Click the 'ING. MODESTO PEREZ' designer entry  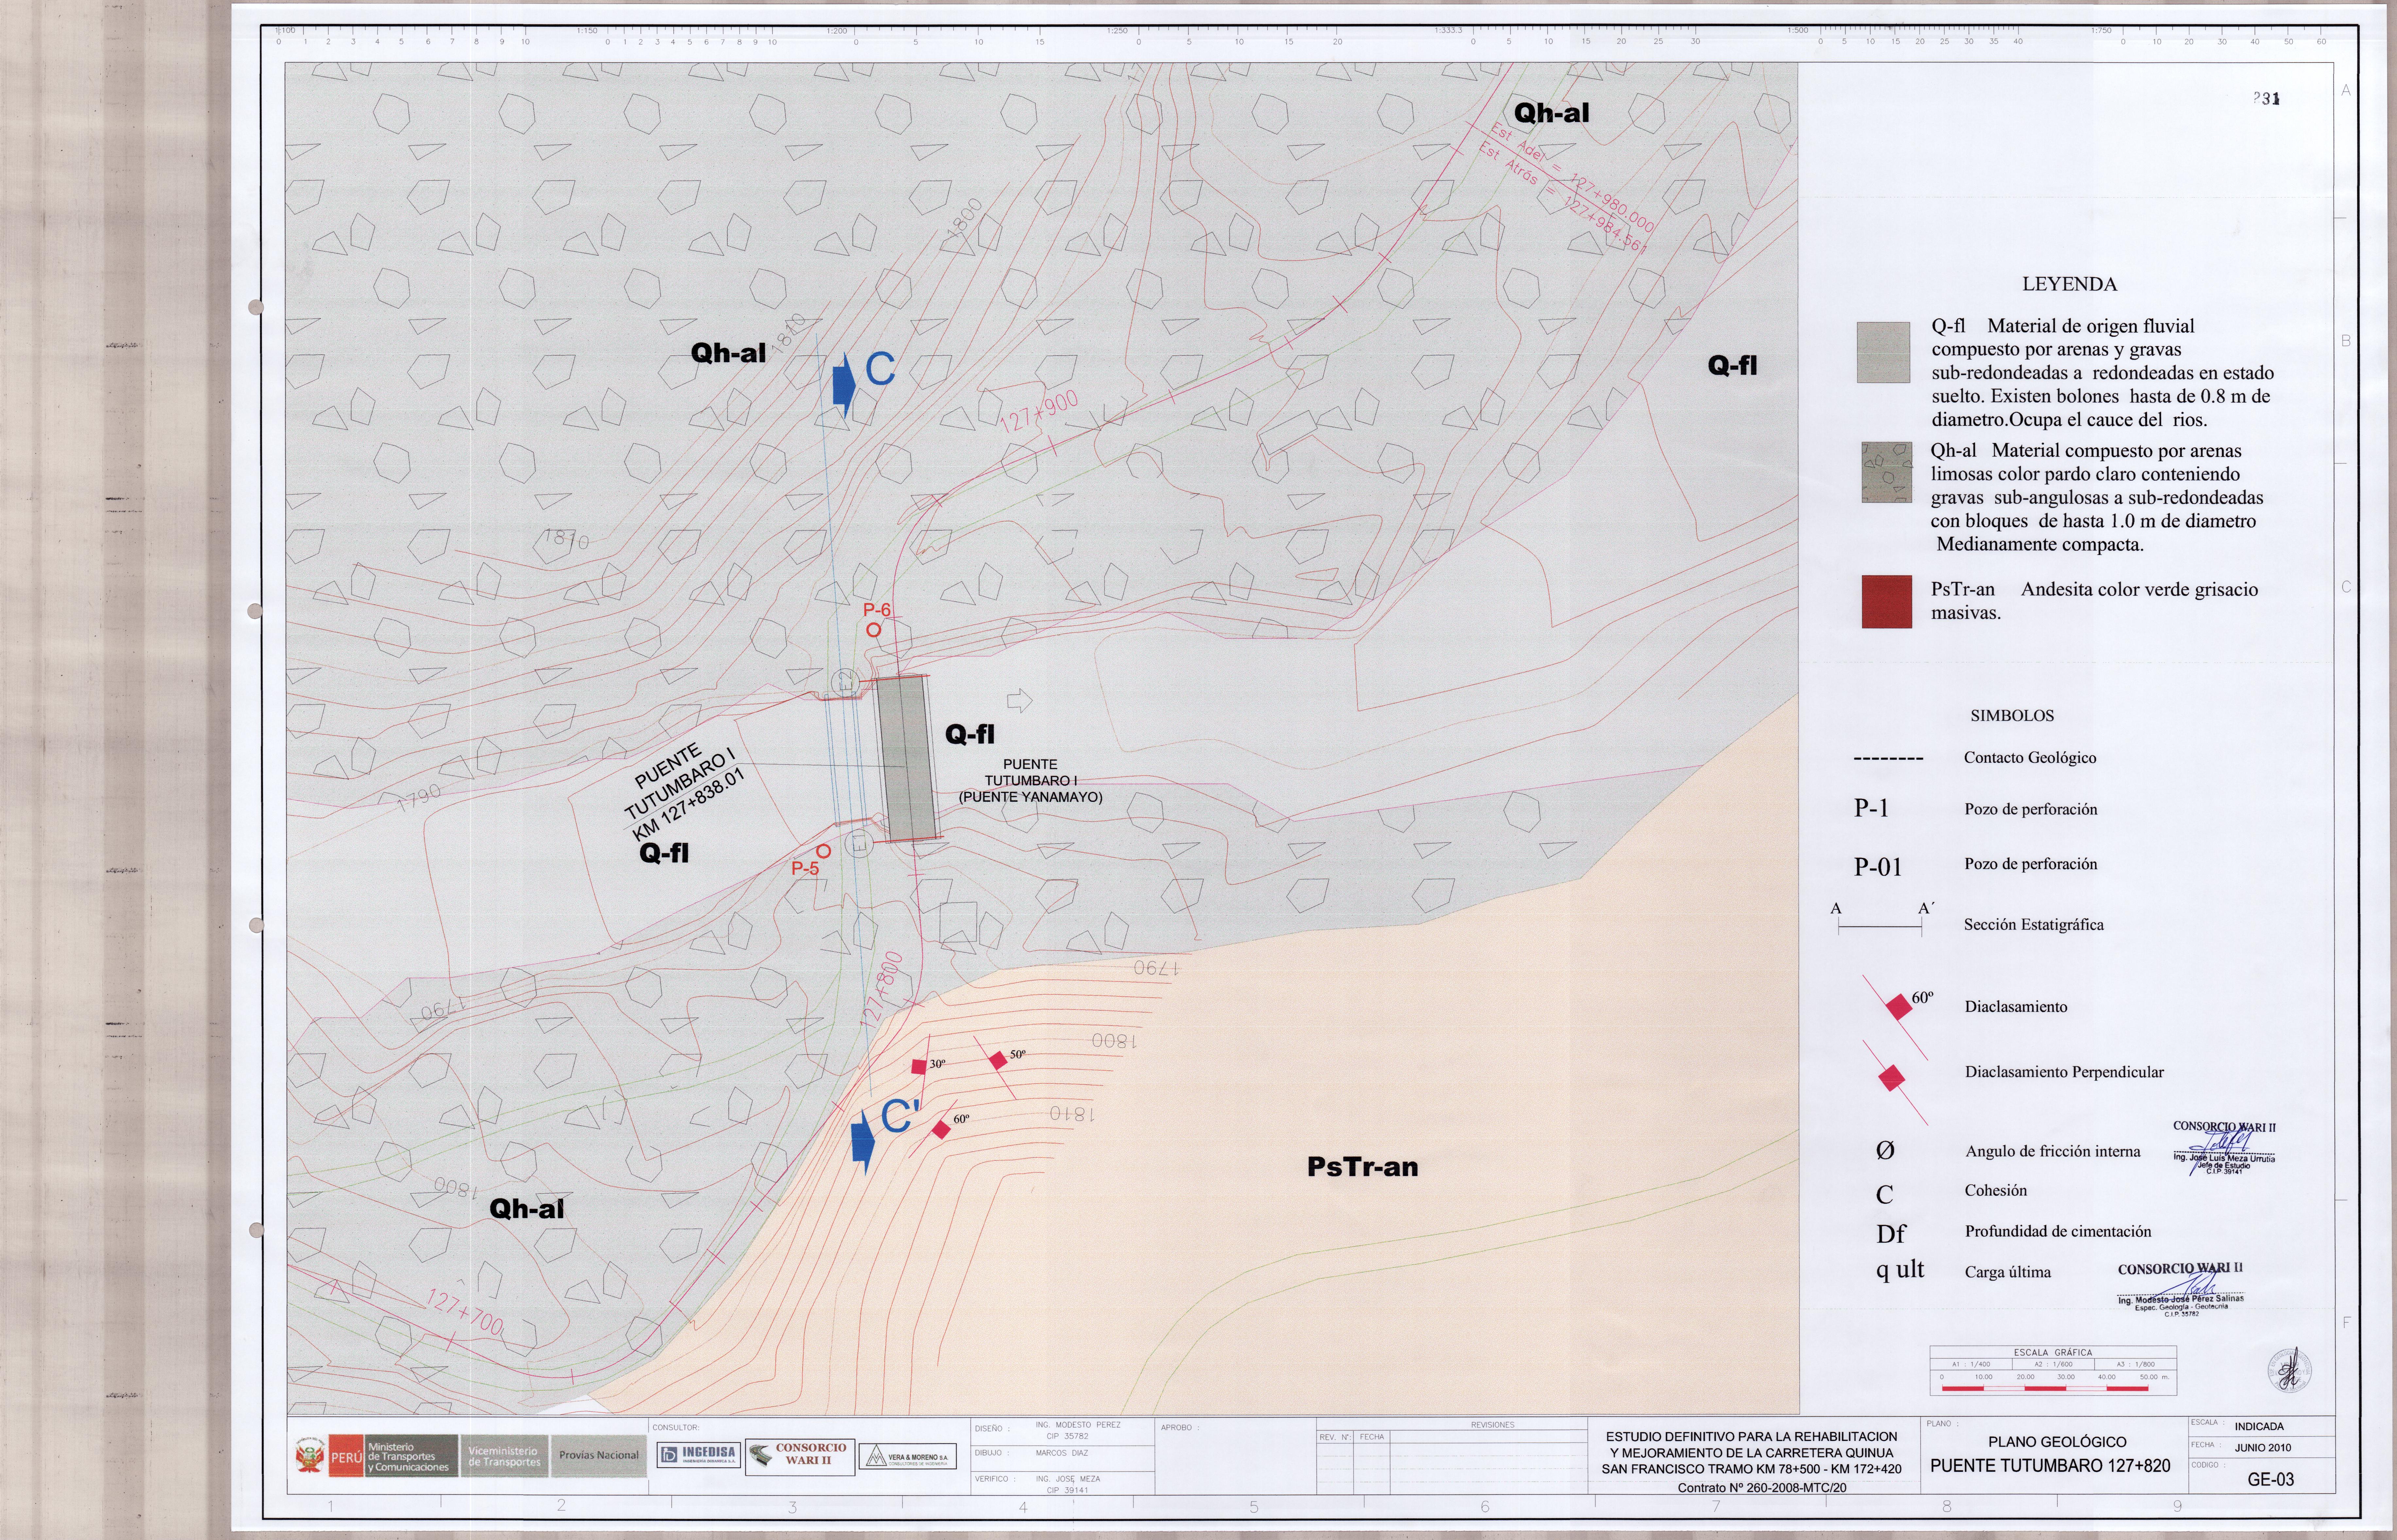(1078, 1425)
